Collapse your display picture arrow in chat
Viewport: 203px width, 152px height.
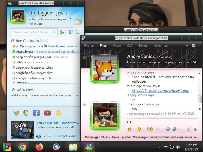[84, 104]
